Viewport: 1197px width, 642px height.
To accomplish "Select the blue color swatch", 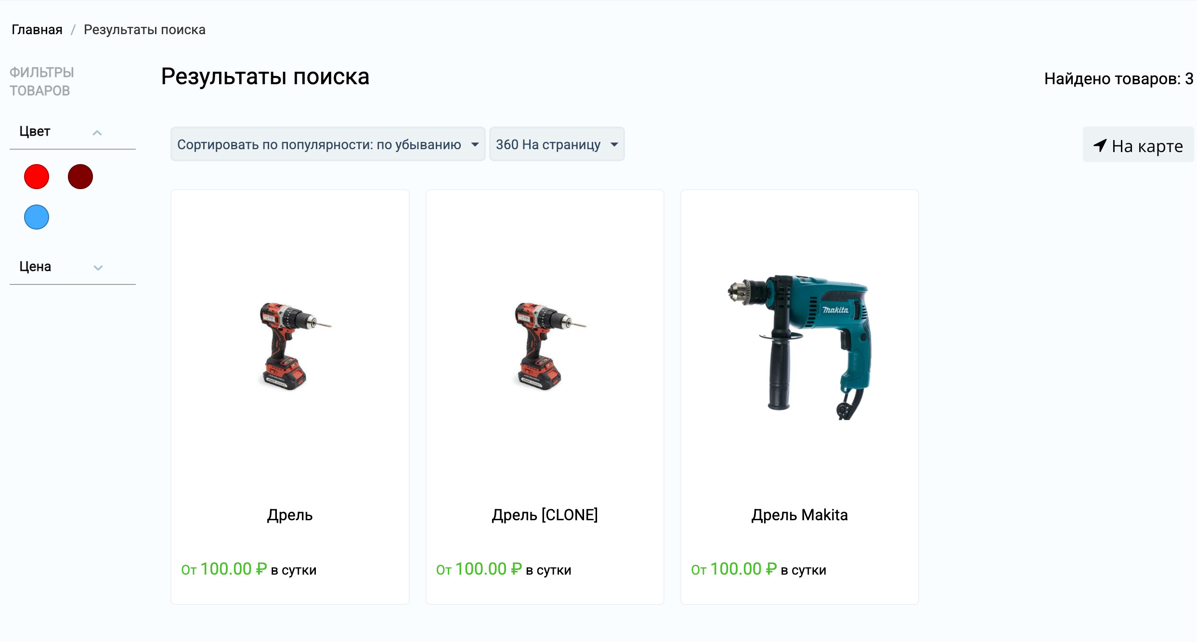I will click(37, 217).
